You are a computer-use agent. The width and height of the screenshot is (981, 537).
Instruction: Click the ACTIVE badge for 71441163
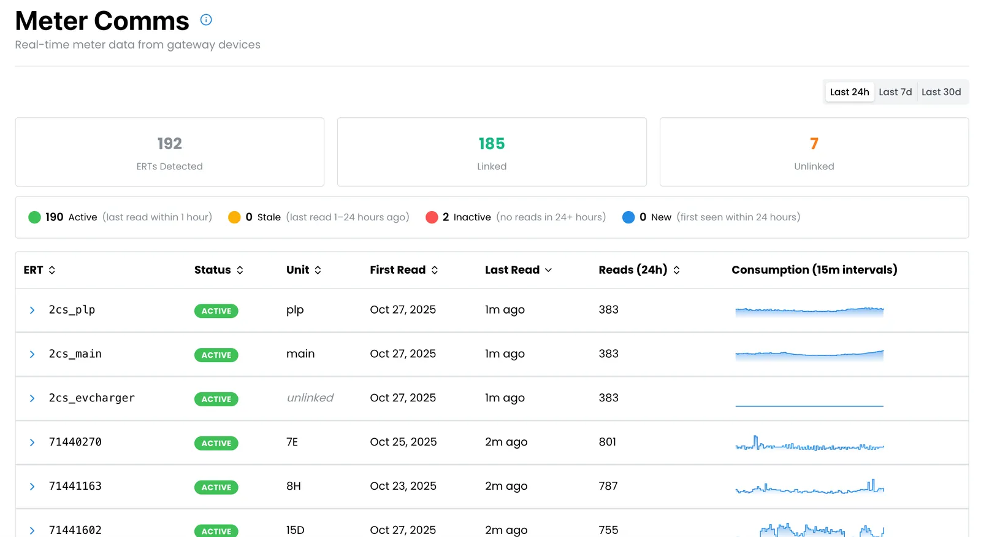(x=216, y=487)
